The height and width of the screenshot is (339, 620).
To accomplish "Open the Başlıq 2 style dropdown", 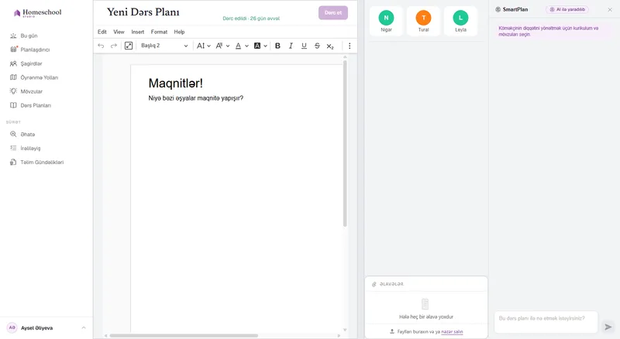I will 164,46.
